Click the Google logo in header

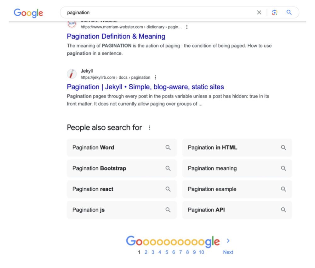click(x=28, y=13)
